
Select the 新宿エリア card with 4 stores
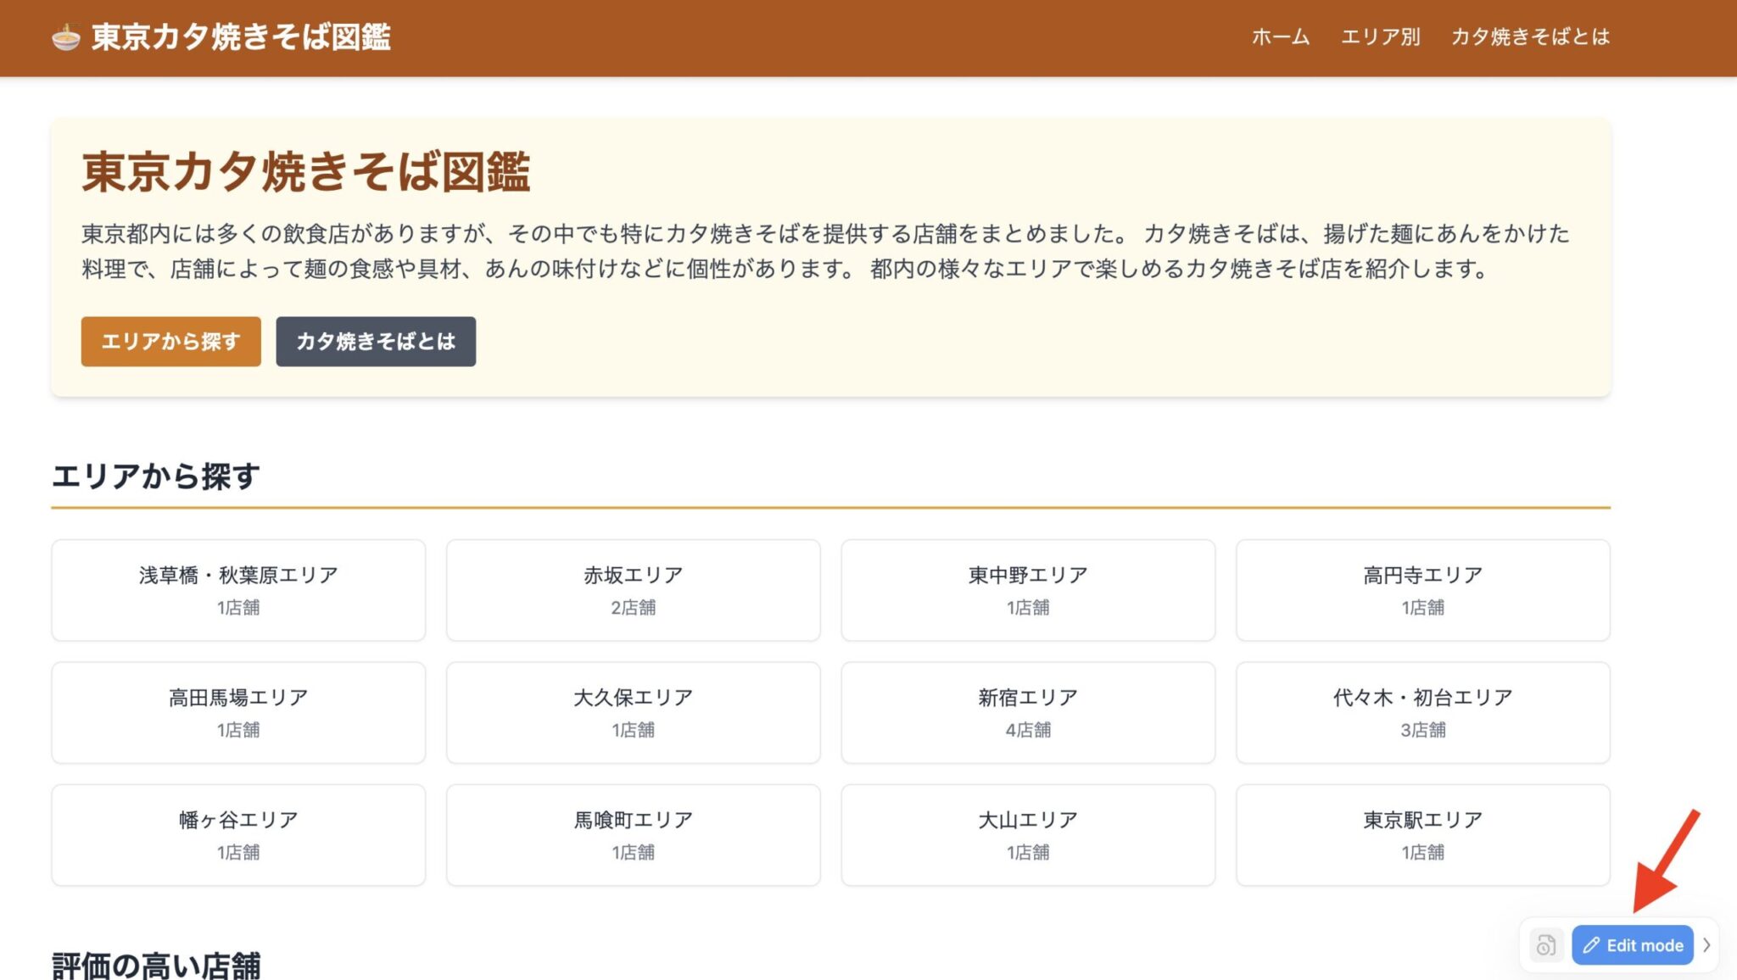click(1027, 712)
